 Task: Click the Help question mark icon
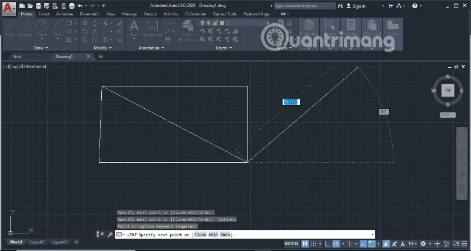[x=415, y=6]
